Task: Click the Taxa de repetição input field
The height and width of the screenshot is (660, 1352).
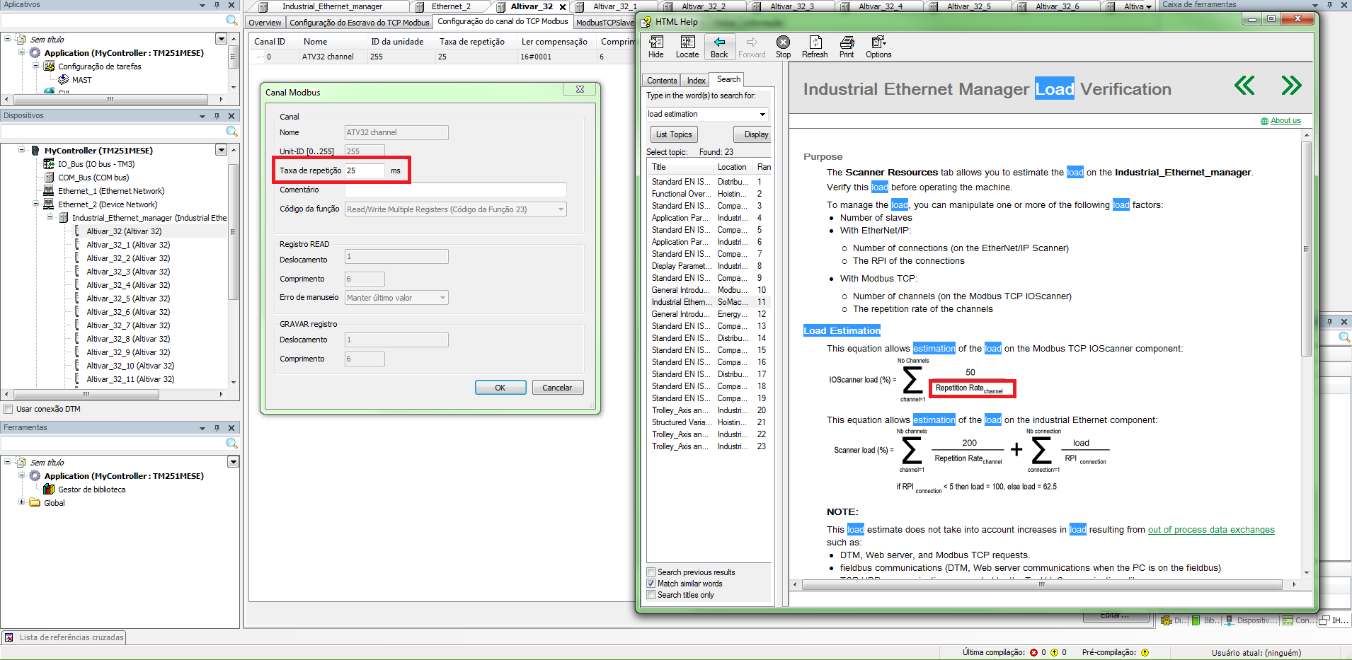Action: pos(365,170)
